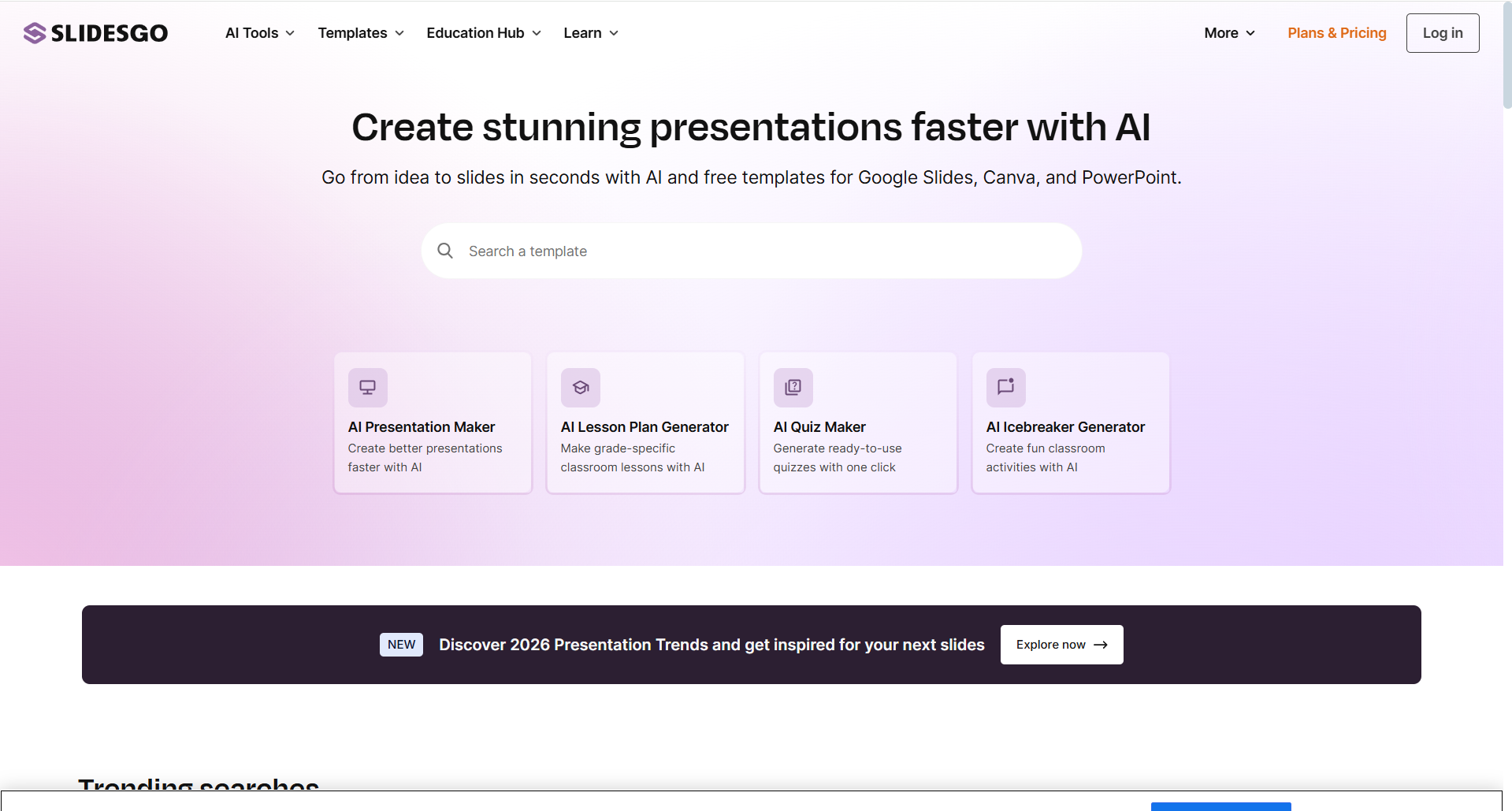
Task: Expand the More dropdown chevron
Action: click(x=1250, y=33)
